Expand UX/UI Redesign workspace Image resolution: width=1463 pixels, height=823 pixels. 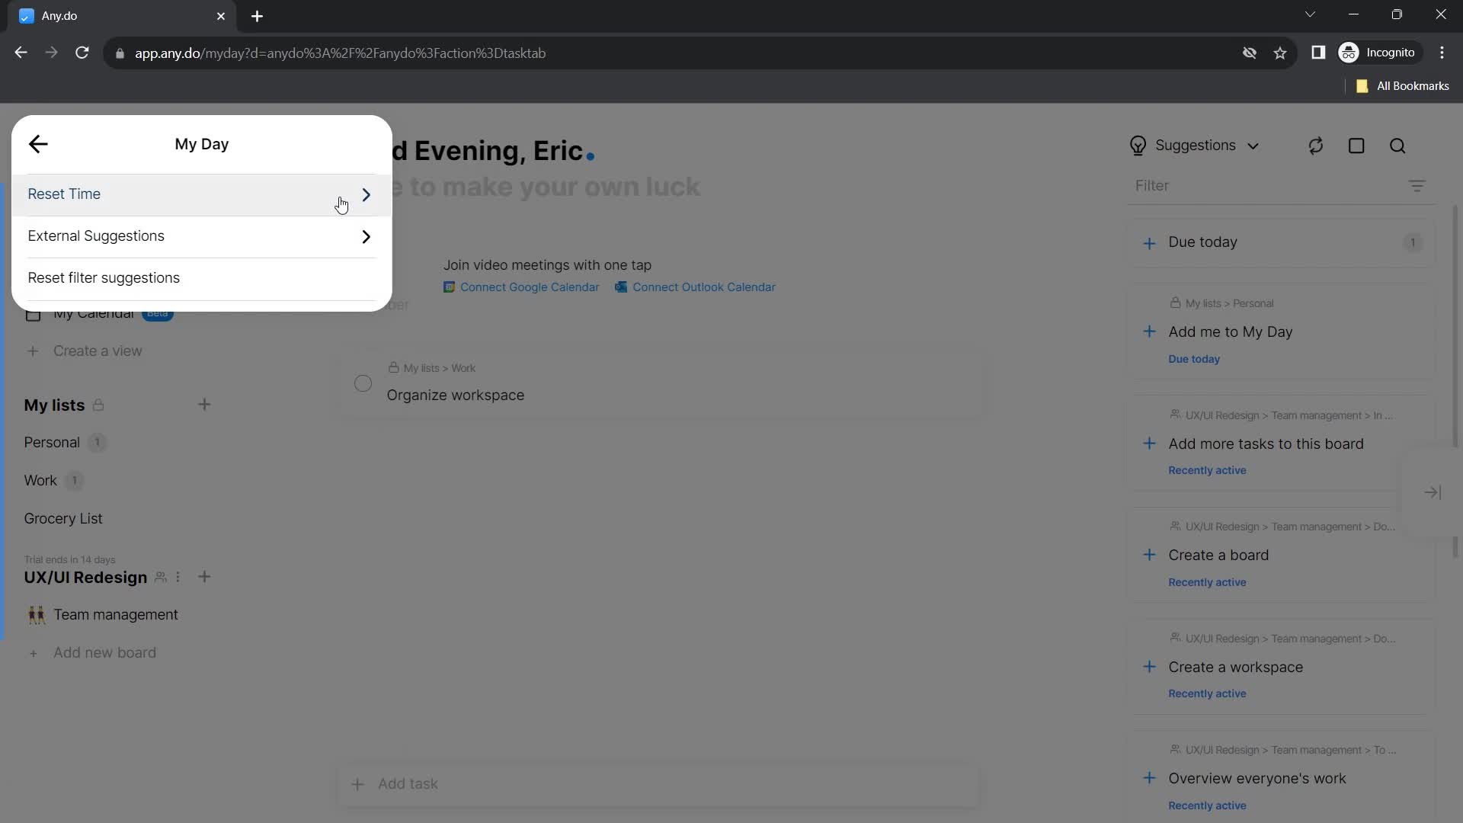pyautogui.click(x=85, y=577)
